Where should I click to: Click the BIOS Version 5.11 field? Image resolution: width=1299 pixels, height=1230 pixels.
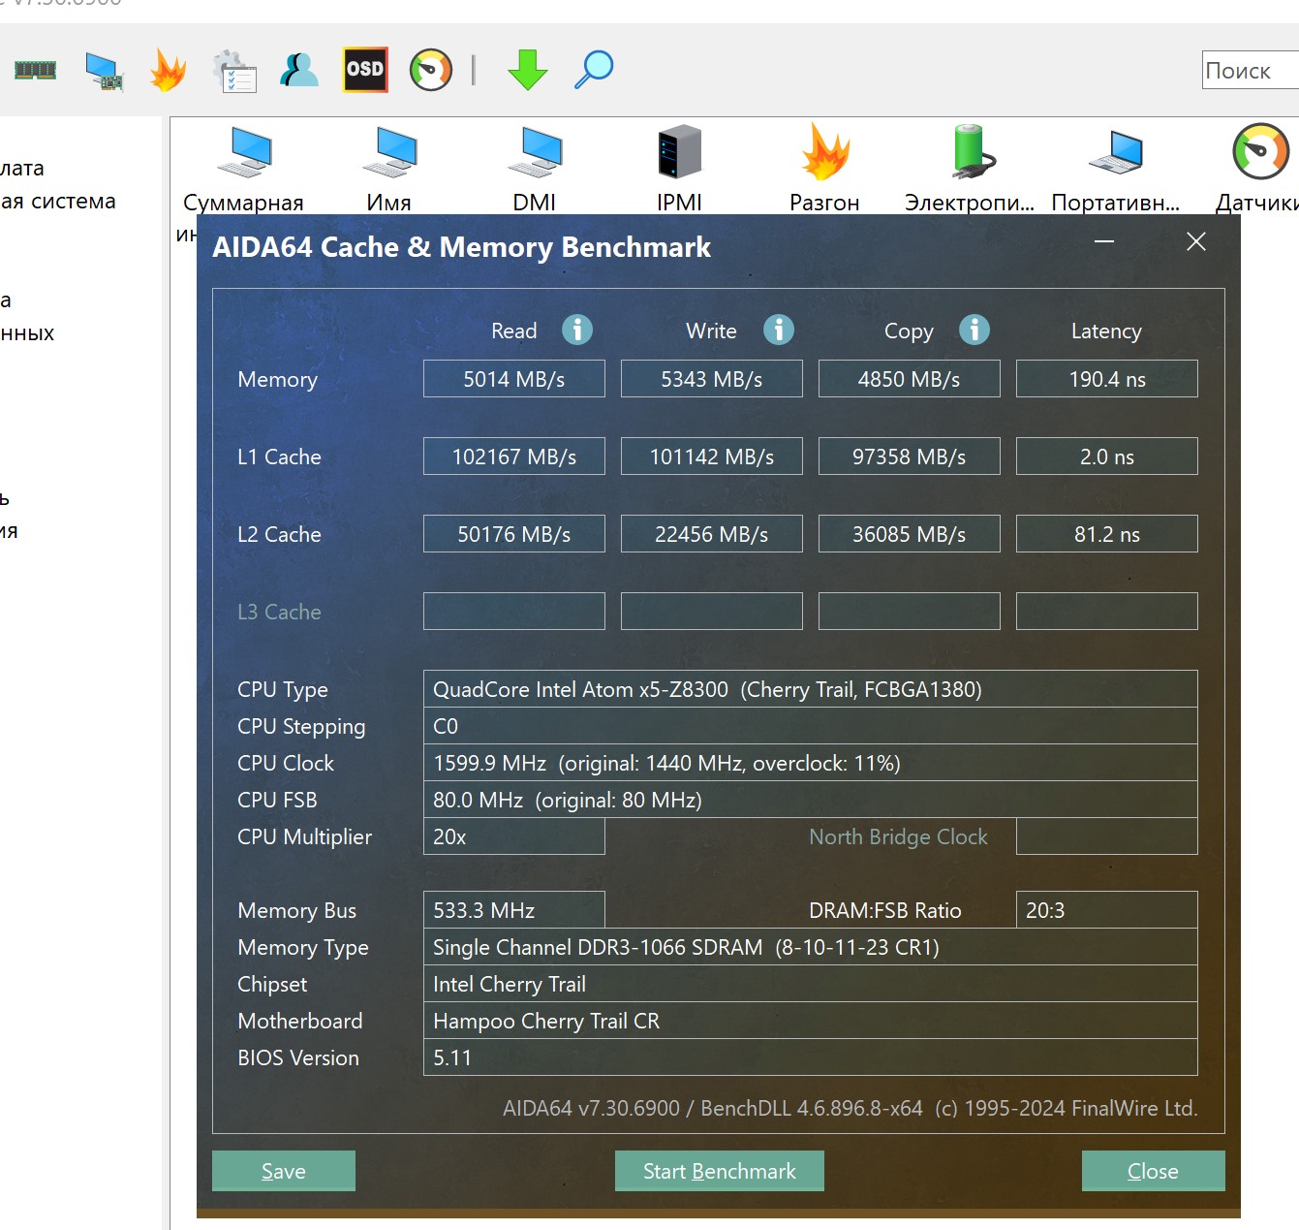pos(811,1057)
